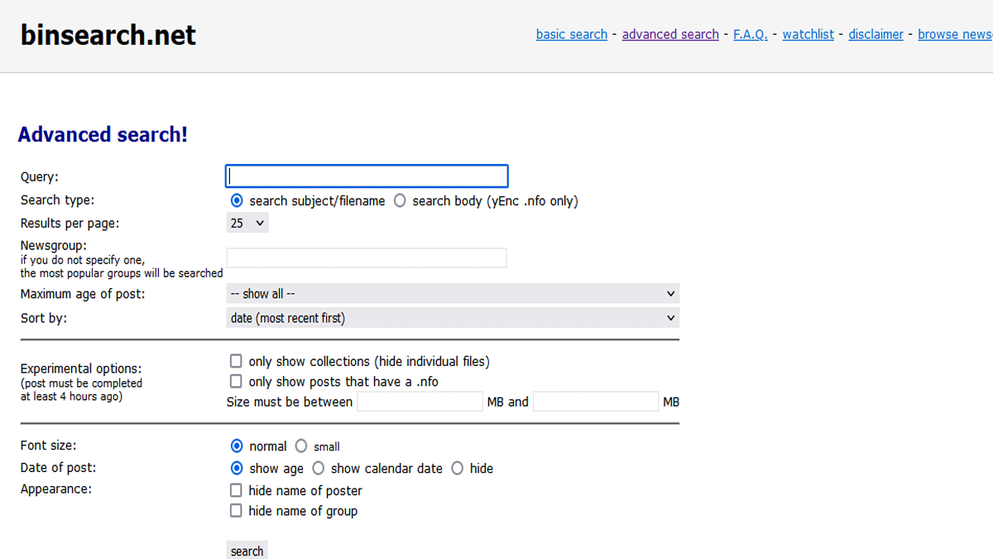
Task: Open the Results per page dropdown
Action: pyautogui.click(x=247, y=223)
